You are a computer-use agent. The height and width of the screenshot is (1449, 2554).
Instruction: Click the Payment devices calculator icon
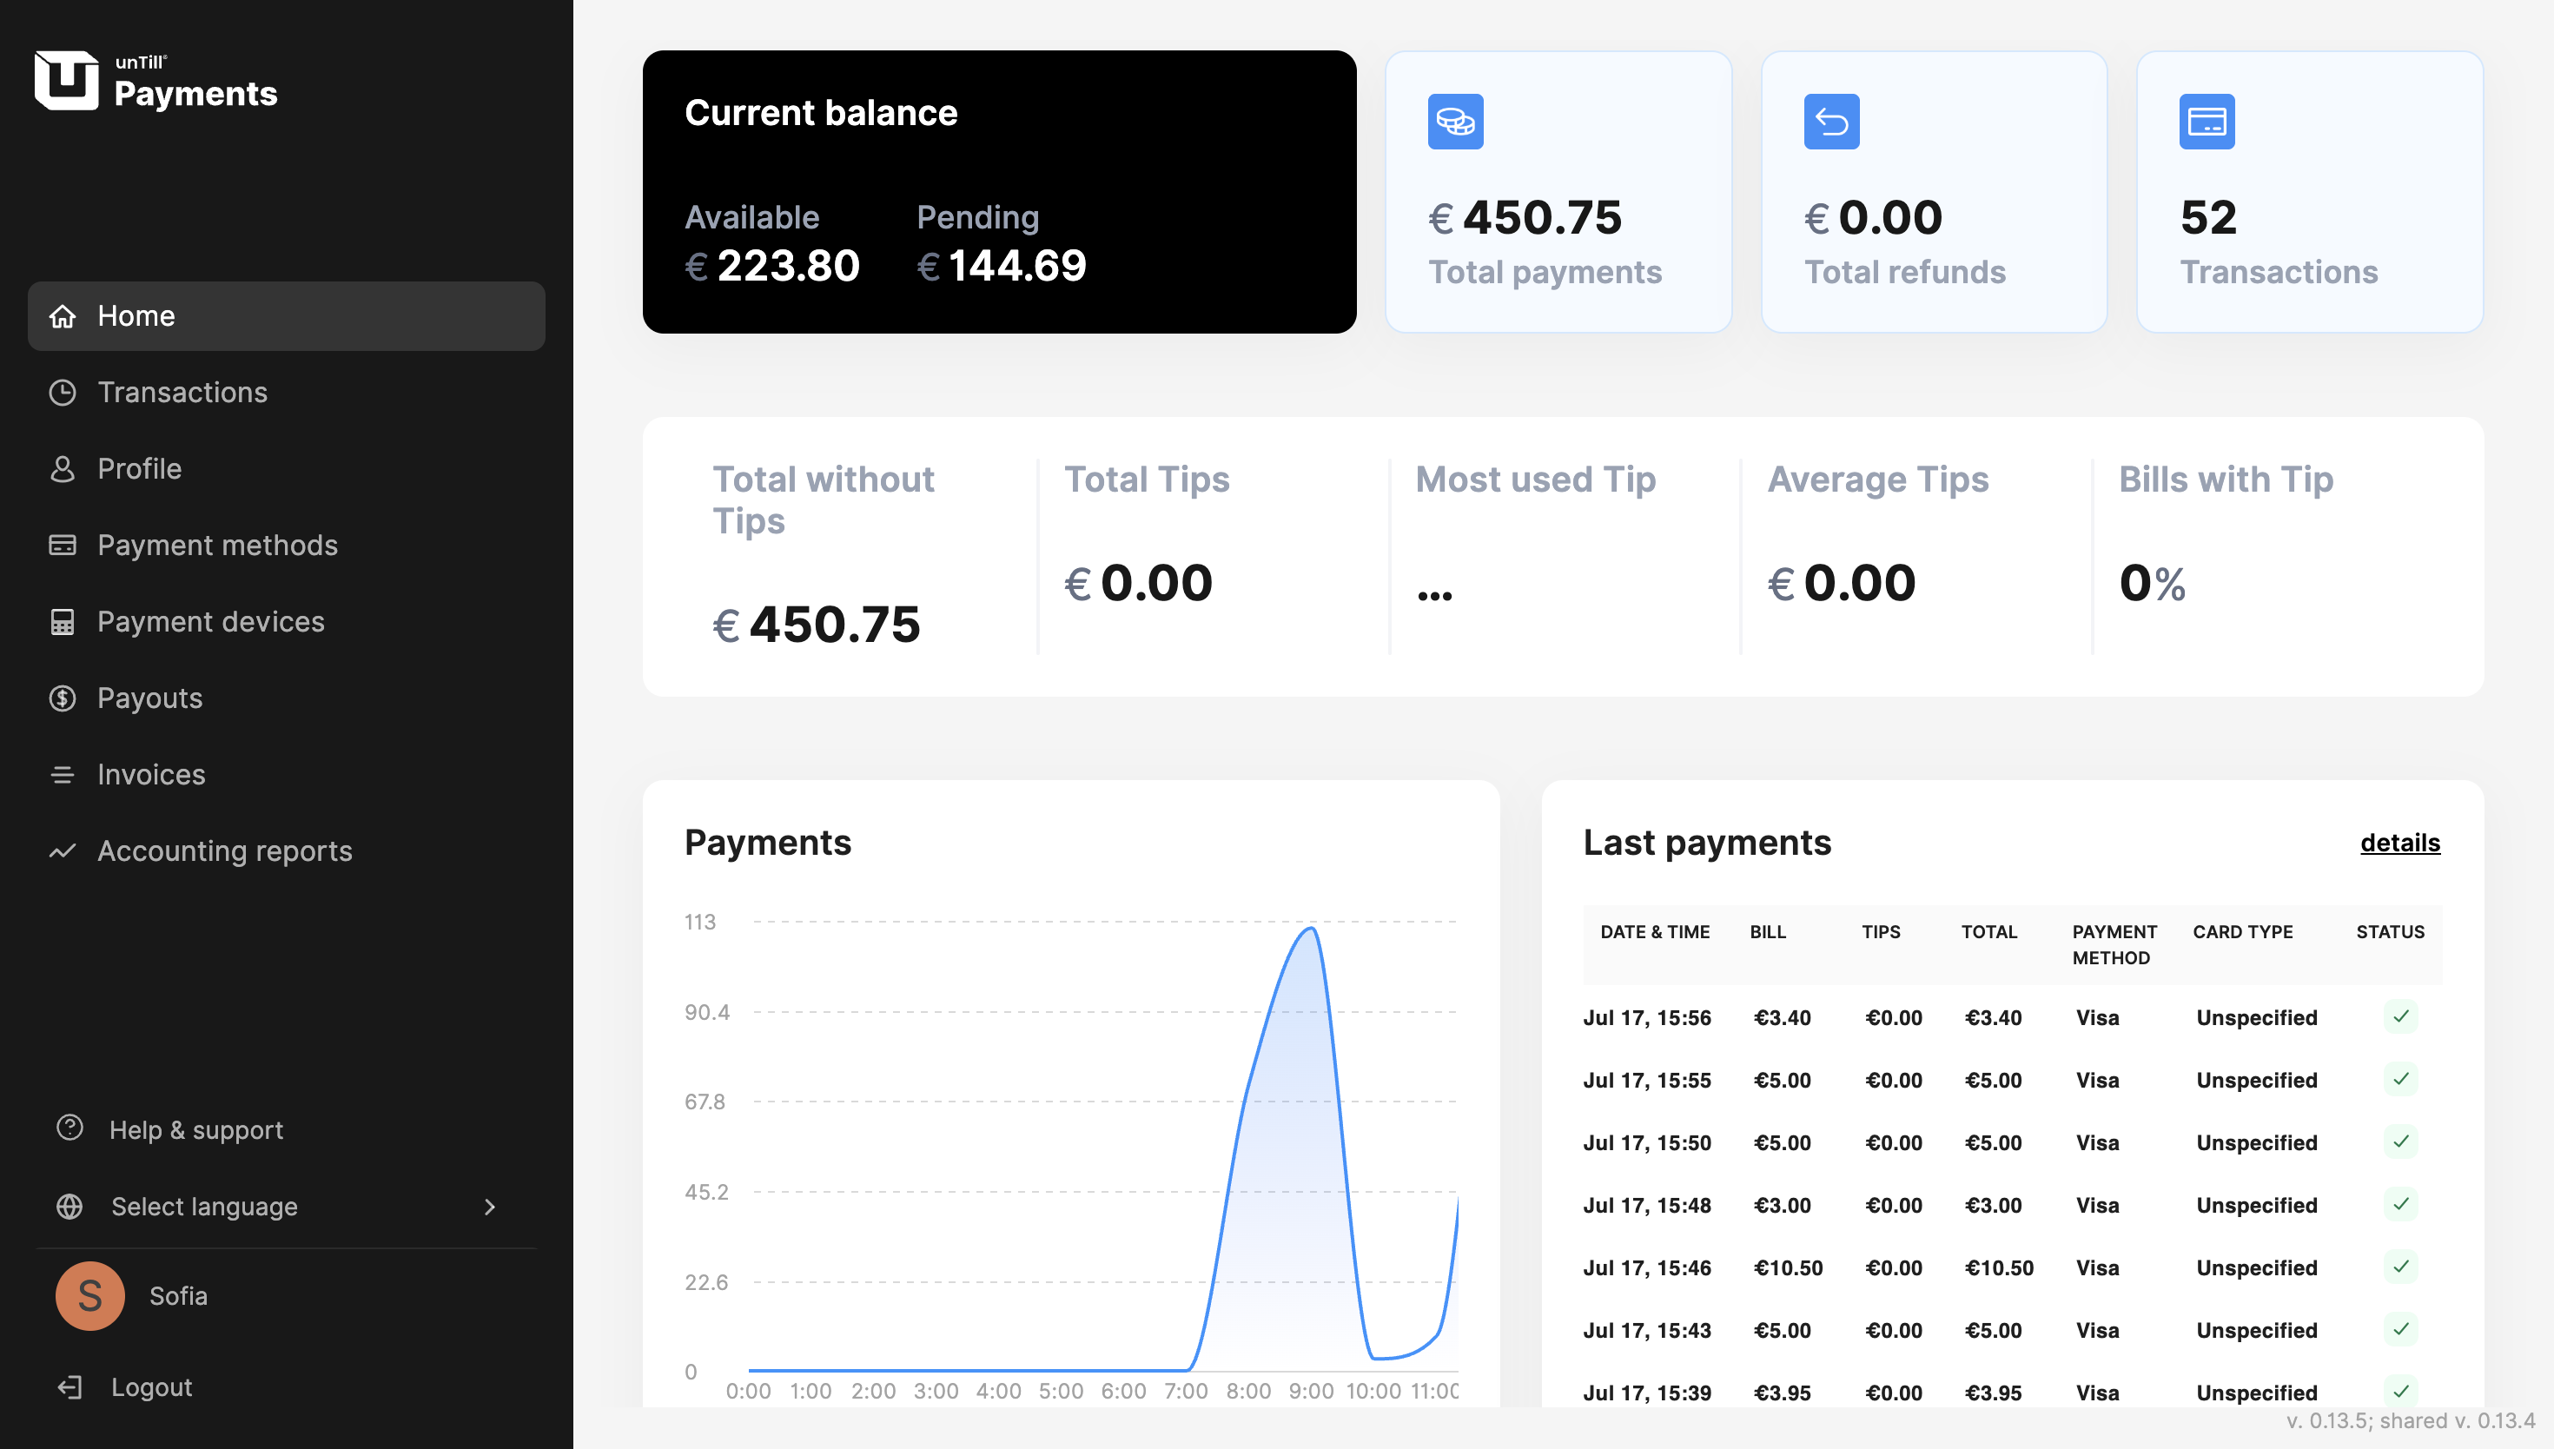[63, 622]
